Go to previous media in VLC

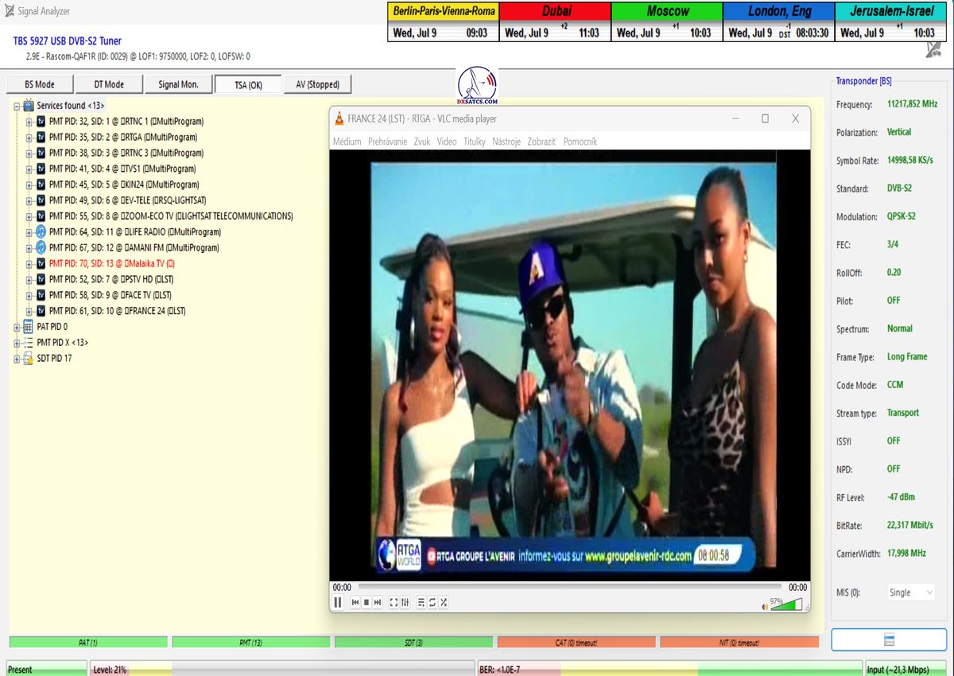click(x=355, y=603)
